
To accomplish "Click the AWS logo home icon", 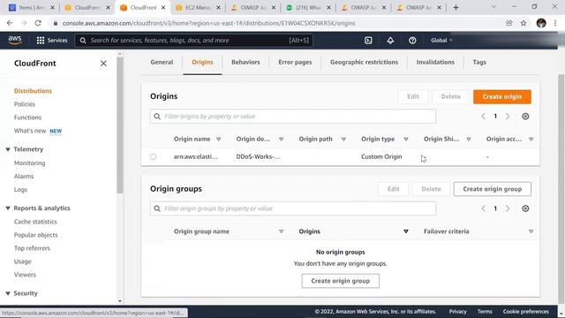I will tap(15, 40).
